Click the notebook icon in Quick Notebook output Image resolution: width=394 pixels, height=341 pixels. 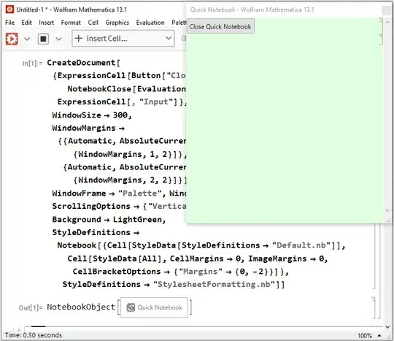[131, 307]
